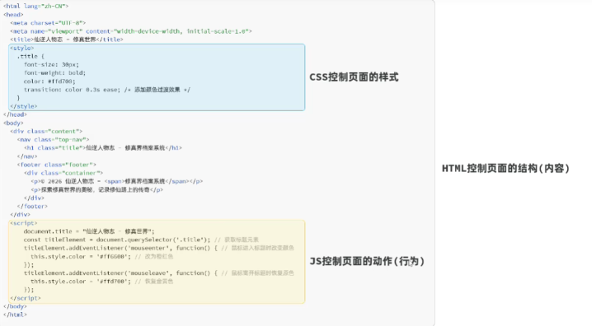The height and width of the screenshot is (326, 615).
Task: Click the opening '<style>' tag
Action: [x=22, y=49]
